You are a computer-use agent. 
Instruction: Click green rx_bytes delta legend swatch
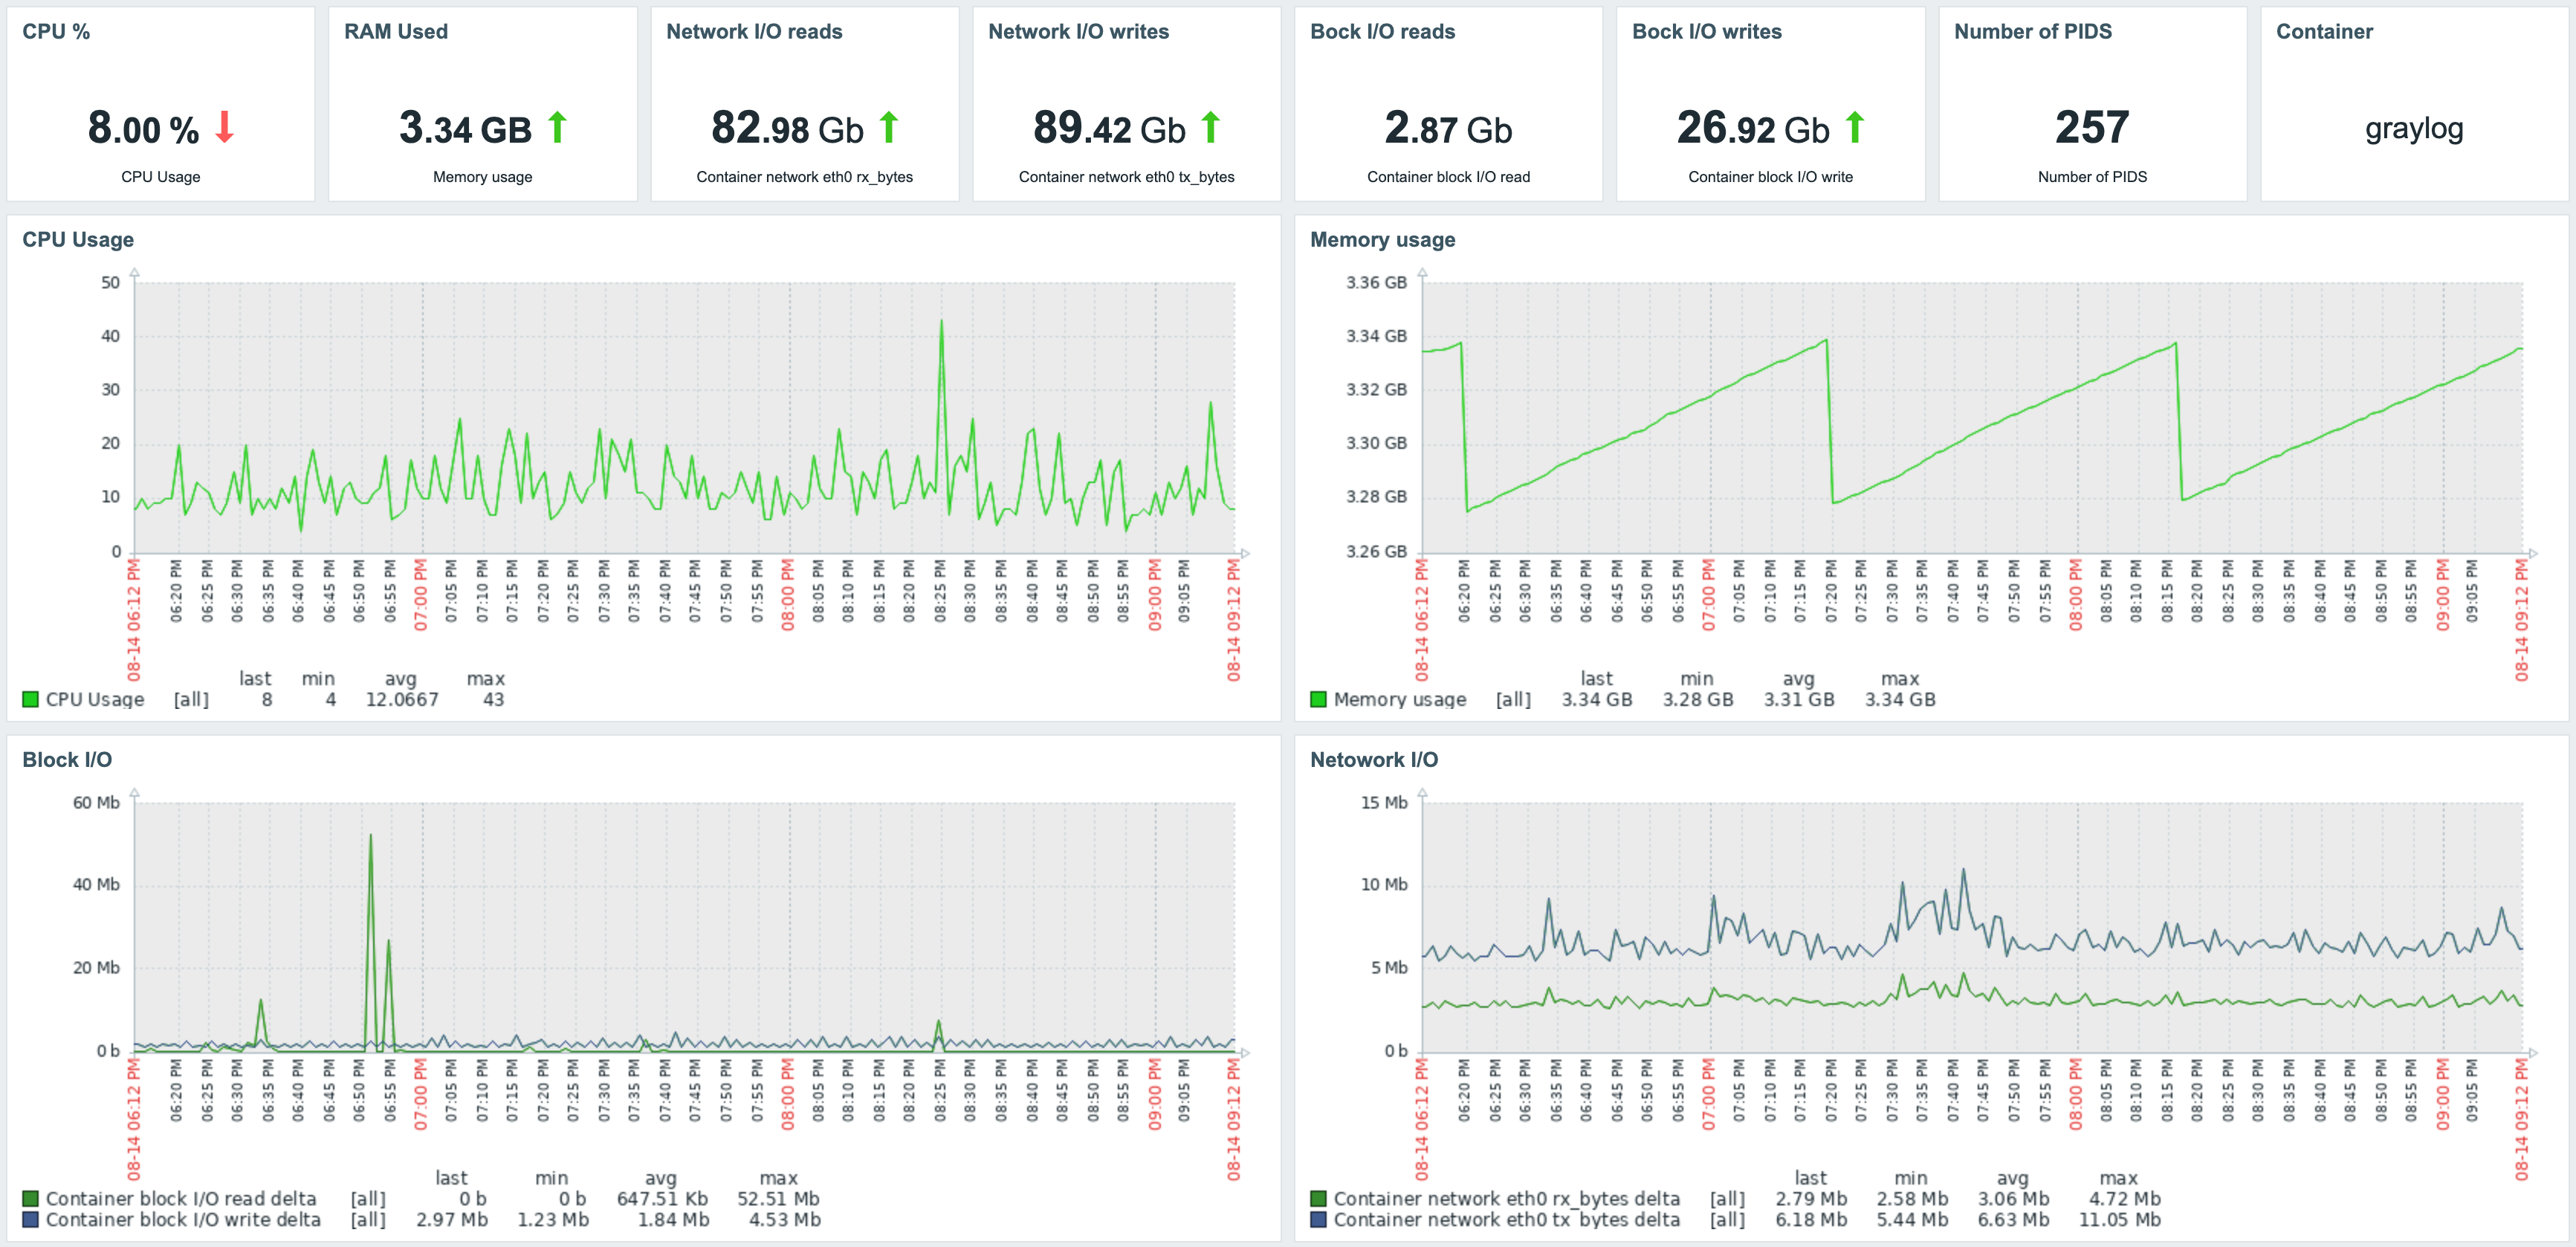(1318, 1198)
